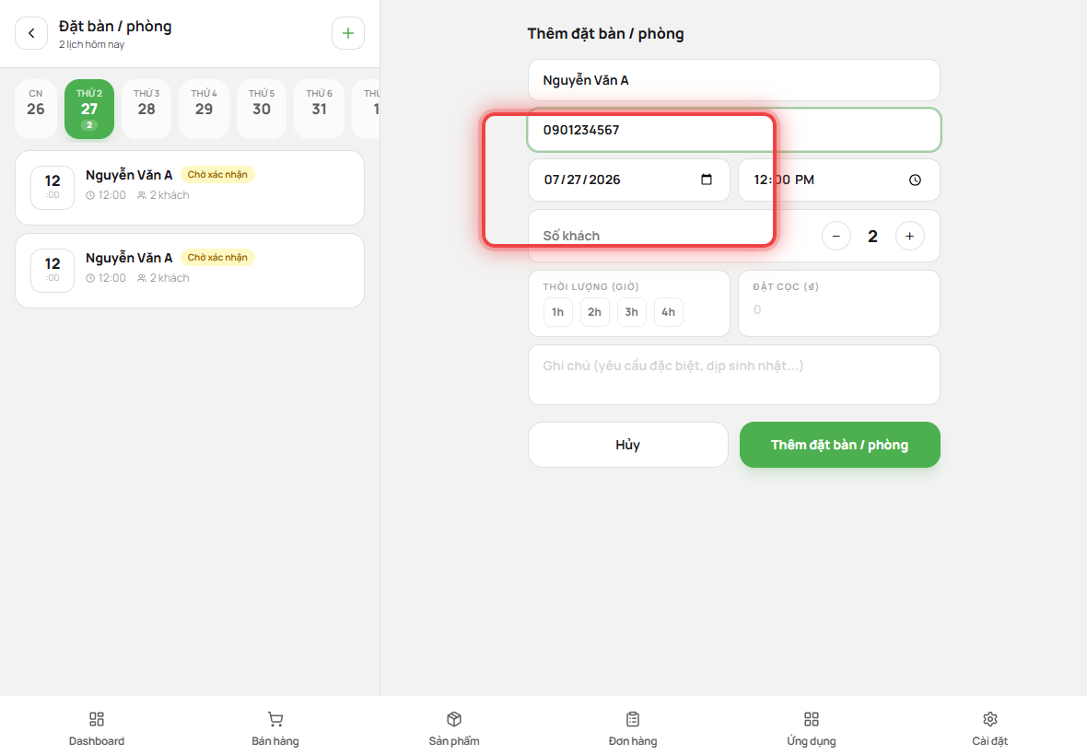This screenshot has height=755, width=1087.
Task: Click the Hủy cancel button
Action: [628, 445]
